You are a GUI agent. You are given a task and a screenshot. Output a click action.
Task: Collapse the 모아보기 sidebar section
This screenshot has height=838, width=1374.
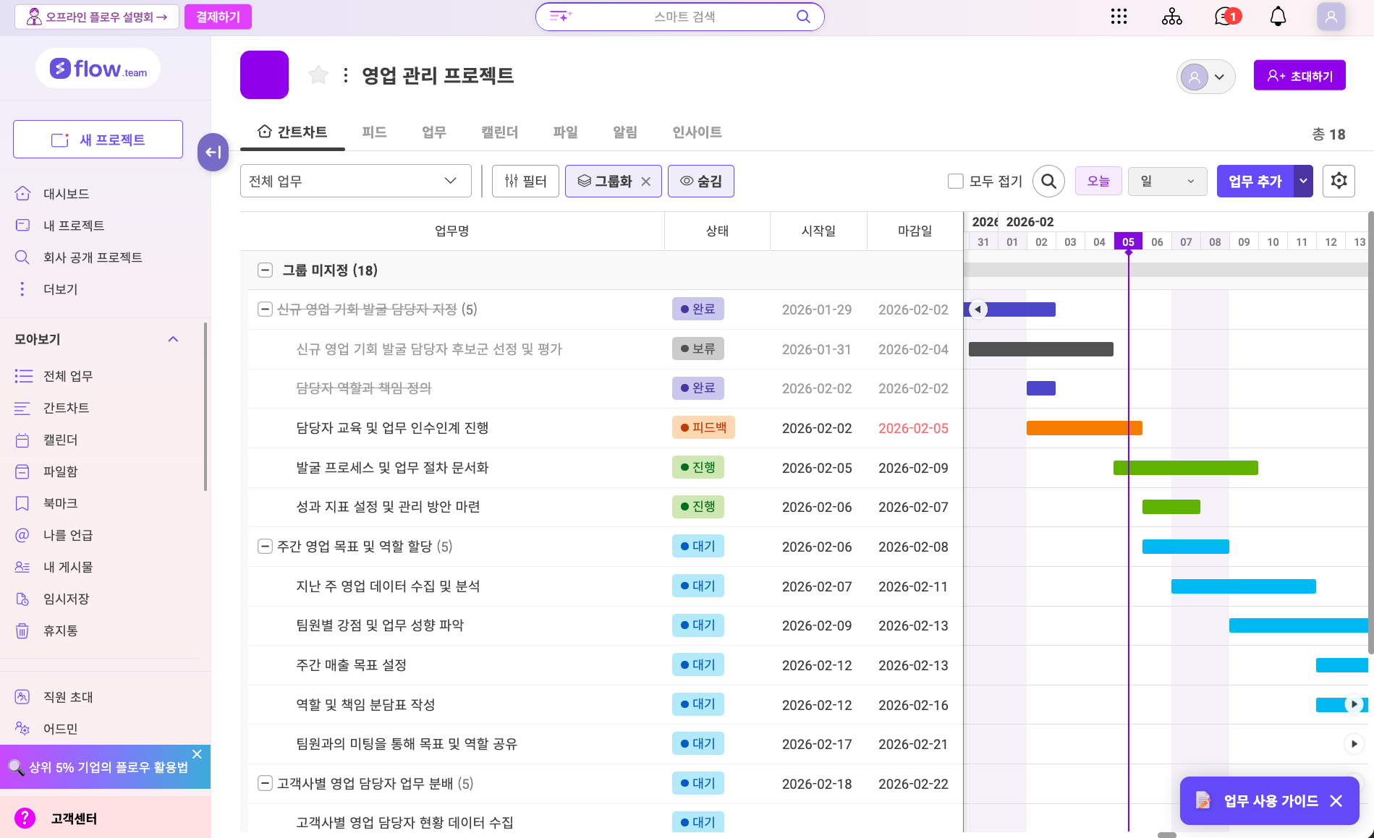click(x=173, y=339)
